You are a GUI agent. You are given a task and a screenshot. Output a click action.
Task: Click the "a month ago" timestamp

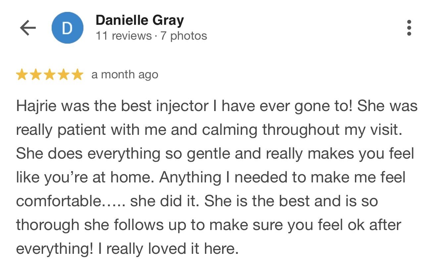(x=125, y=75)
